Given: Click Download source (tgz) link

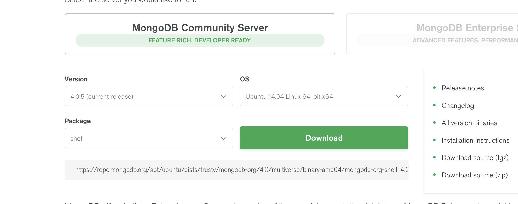Looking at the screenshot, I should point(475,158).
